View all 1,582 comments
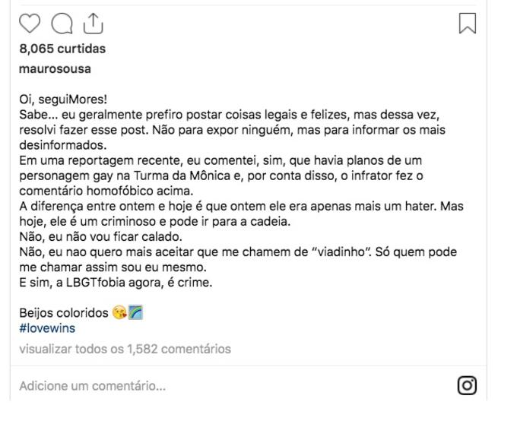 (125, 350)
